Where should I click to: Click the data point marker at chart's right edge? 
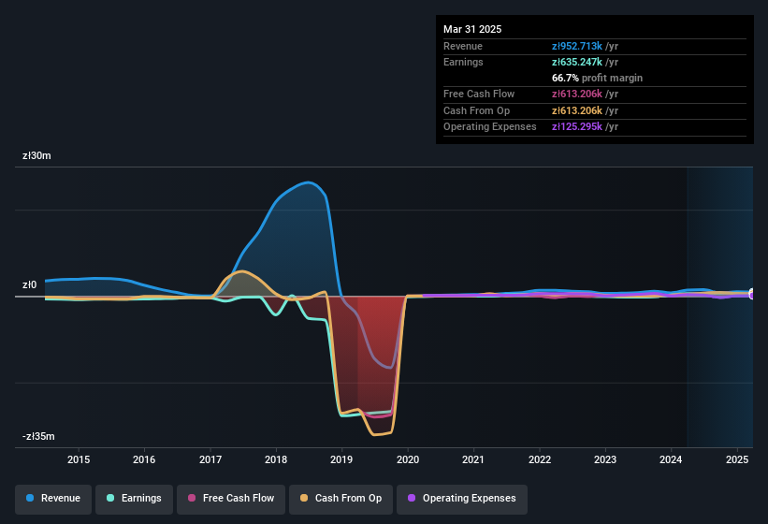point(752,295)
